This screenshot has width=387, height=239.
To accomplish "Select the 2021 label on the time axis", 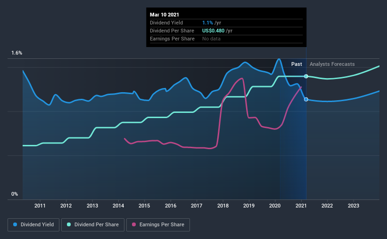I will pyautogui.click(x=301, y=206).
